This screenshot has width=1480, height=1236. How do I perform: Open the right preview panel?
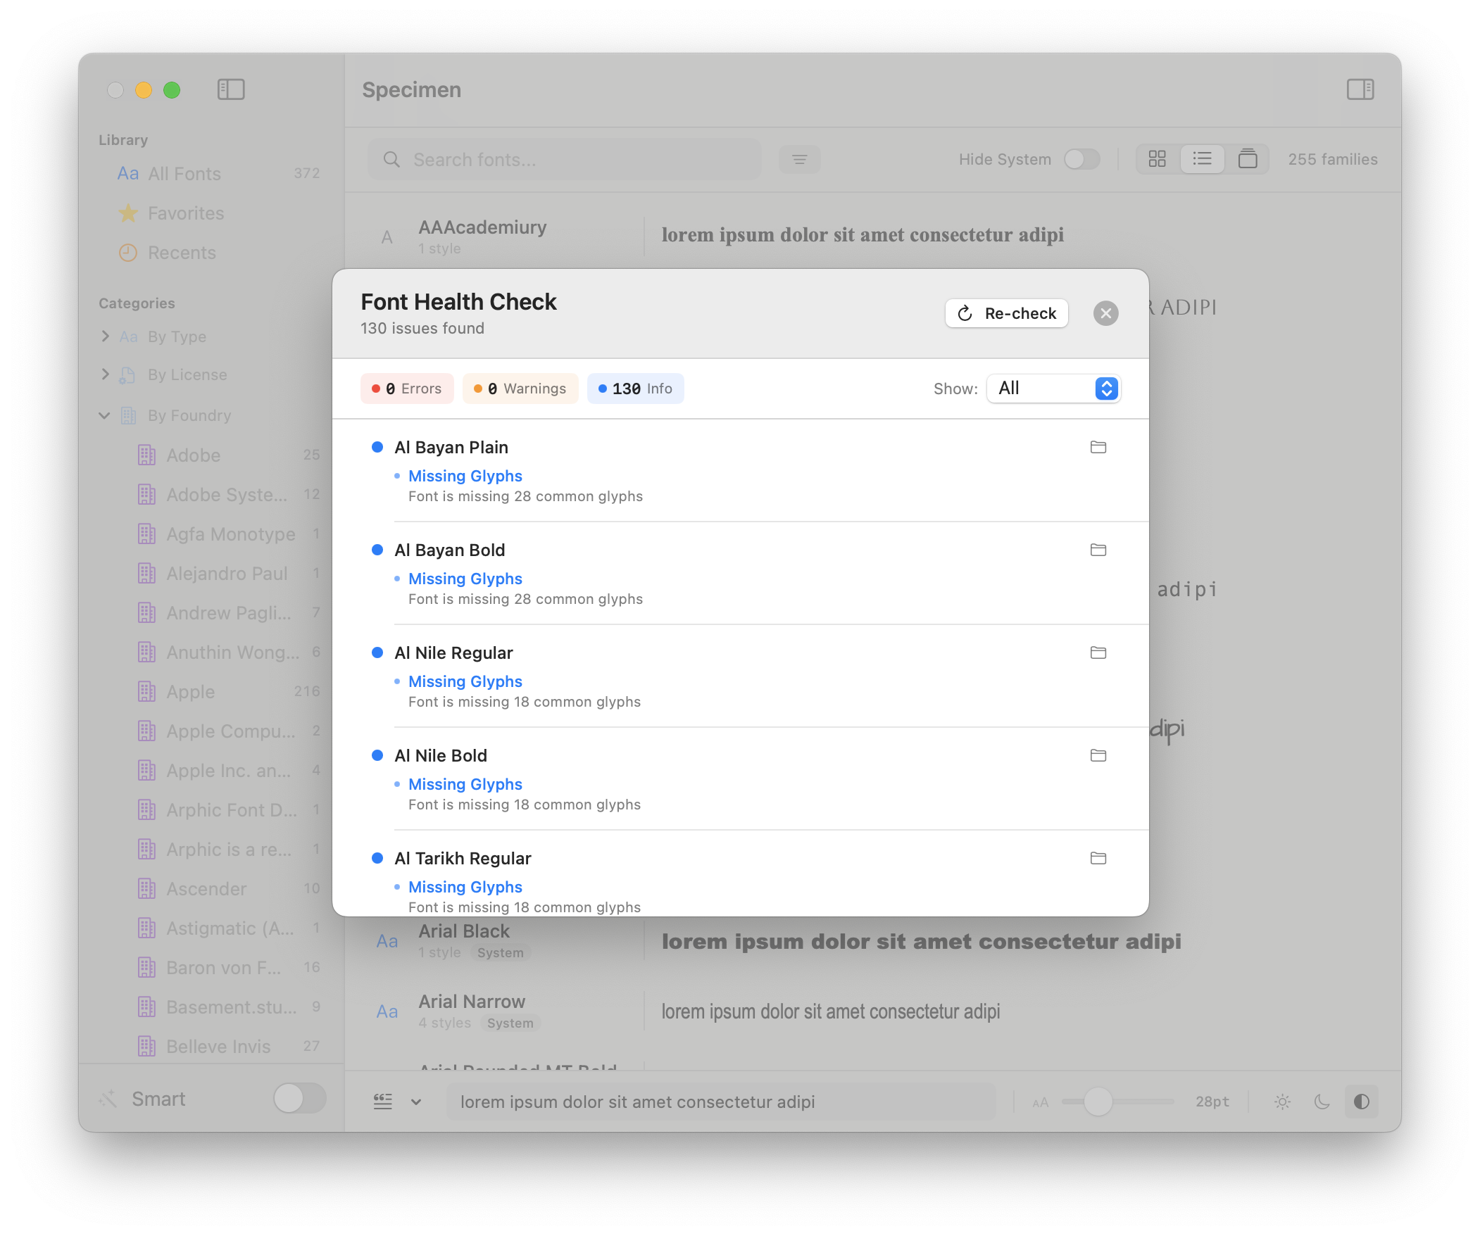1362,89
